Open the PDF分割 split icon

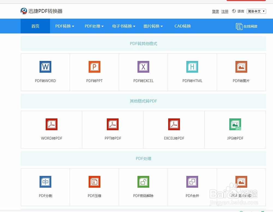tap(45, 182)
